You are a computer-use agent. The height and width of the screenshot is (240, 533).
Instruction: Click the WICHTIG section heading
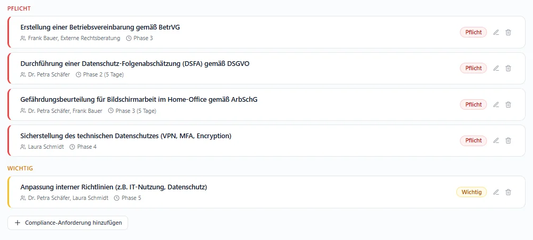click(x=20, y=168)
